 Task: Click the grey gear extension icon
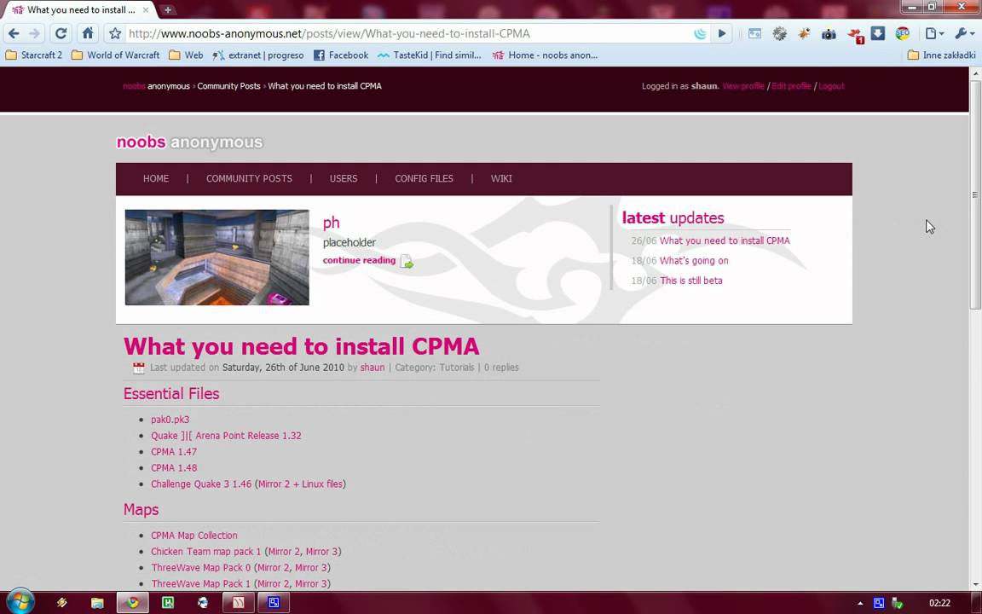click(779, 34)
